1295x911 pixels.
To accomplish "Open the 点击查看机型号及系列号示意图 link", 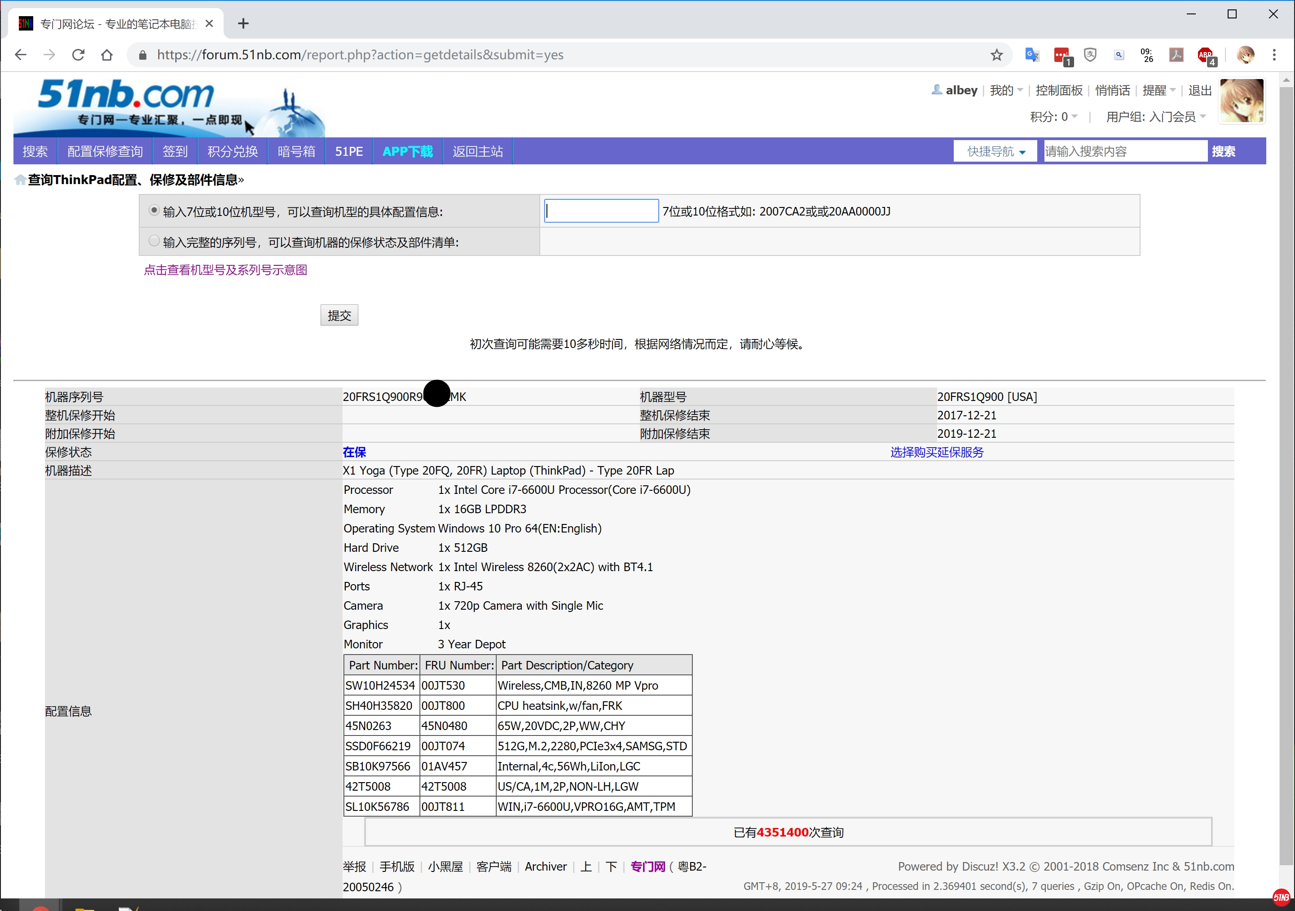I will coord(225,270).
